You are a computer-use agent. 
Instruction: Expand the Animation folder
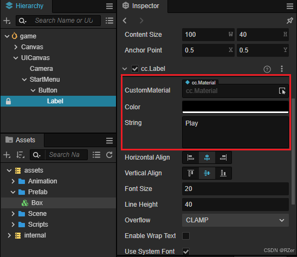(13, 181)
